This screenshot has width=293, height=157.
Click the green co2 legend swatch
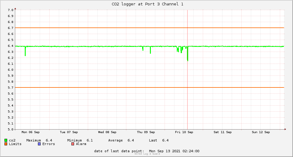[x=6, y=140]
